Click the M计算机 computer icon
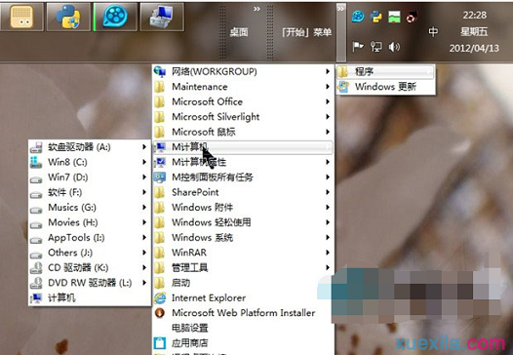 click(x=160, y=147)
